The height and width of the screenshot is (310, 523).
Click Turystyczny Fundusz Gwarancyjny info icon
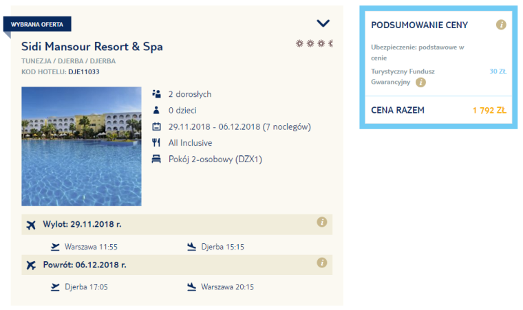coord(420,82)
